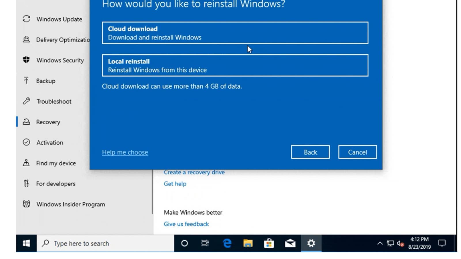The height and width of the screenshot is (259, 461).
Task: Click 'Cloud download can use more than 4 GB' note
Action: [x=172, y=86]
